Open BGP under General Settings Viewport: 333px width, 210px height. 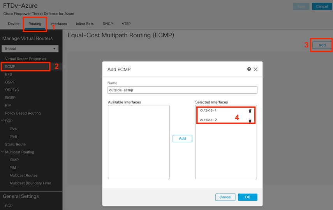9,206
